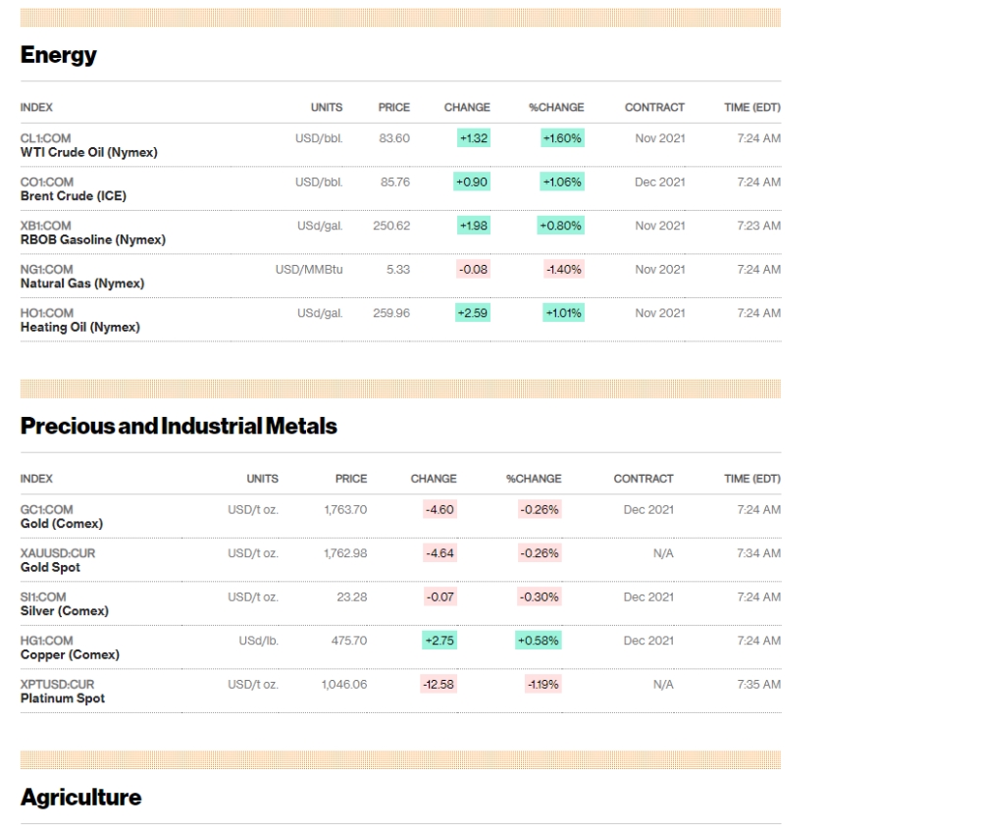
Task: Select the Brent Crude price 85.76
Action: click(395, 182)
